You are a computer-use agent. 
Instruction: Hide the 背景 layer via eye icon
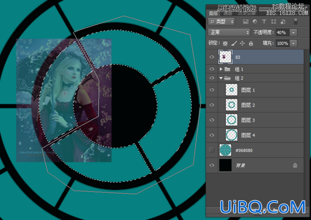click(x=212, y=165)
